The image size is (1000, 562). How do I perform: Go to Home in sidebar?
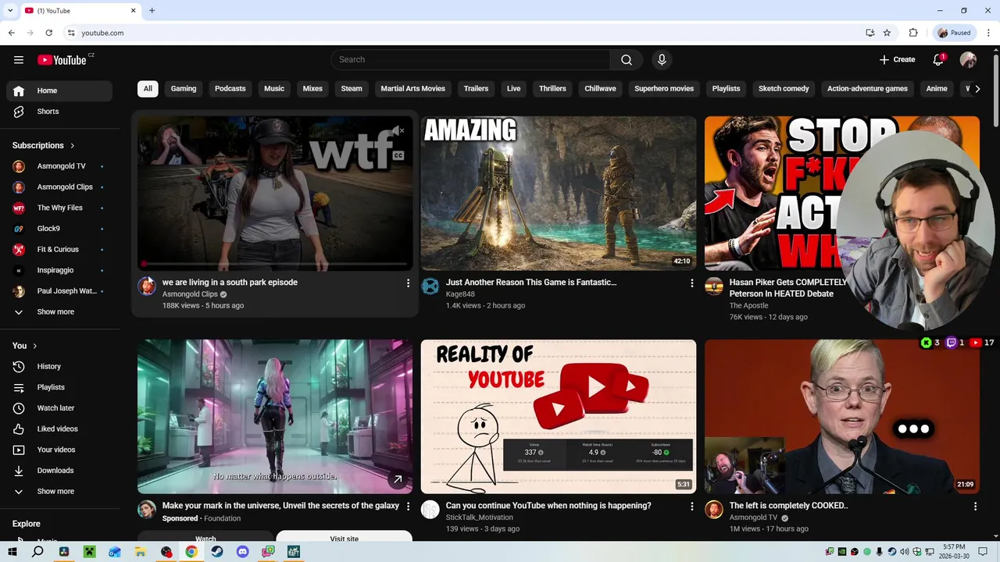[59, 91]
